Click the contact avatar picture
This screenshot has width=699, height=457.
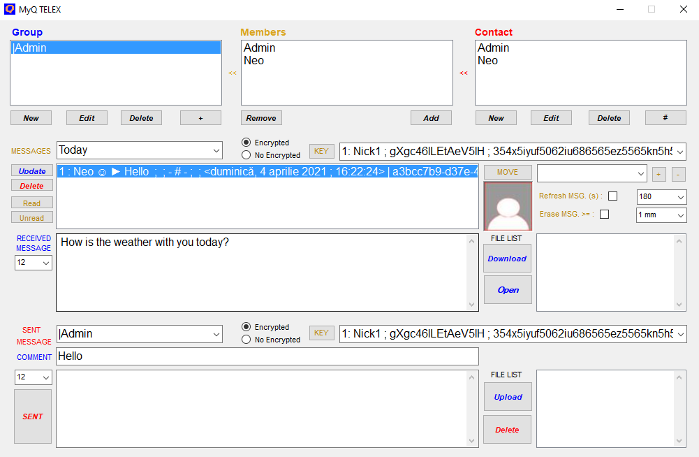click(x=508, y=206)
